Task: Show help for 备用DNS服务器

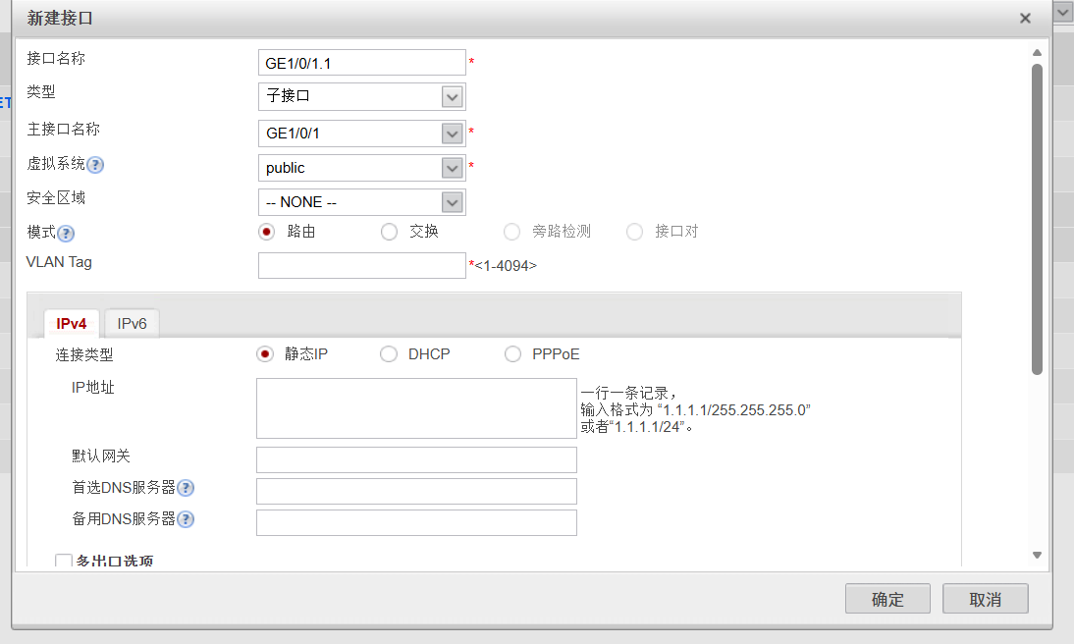Action: pos(186,519)
